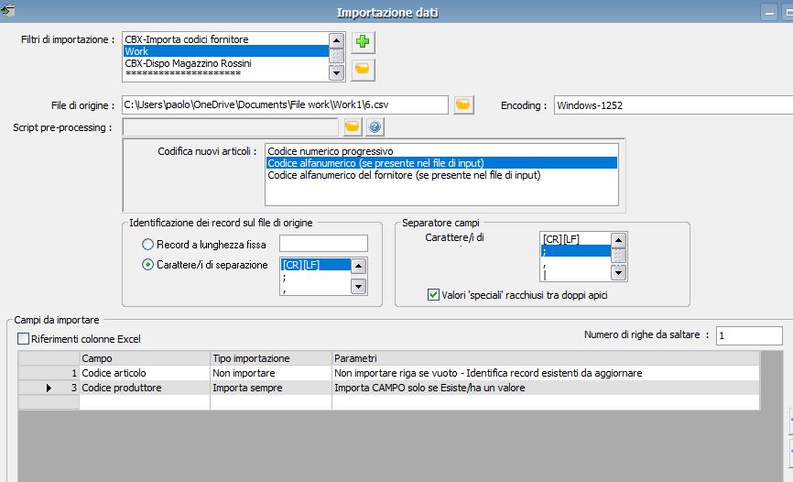Click the application icon in title bar
The image size is (793, 482).
pyautogui.click(x=7, y=10)
